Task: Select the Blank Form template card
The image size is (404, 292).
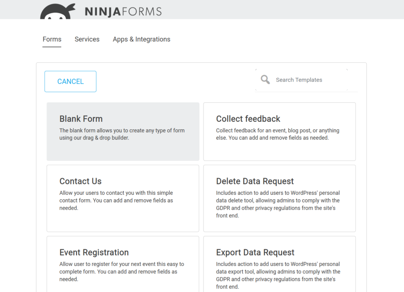Action: pyautogui.click(x=123, y=132)
